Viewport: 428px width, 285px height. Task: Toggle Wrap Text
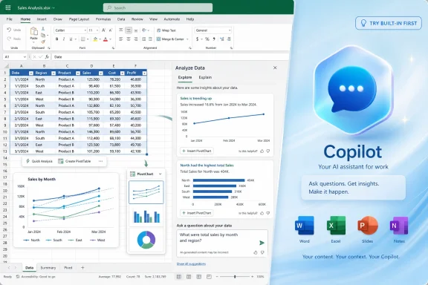pos(166,30)
